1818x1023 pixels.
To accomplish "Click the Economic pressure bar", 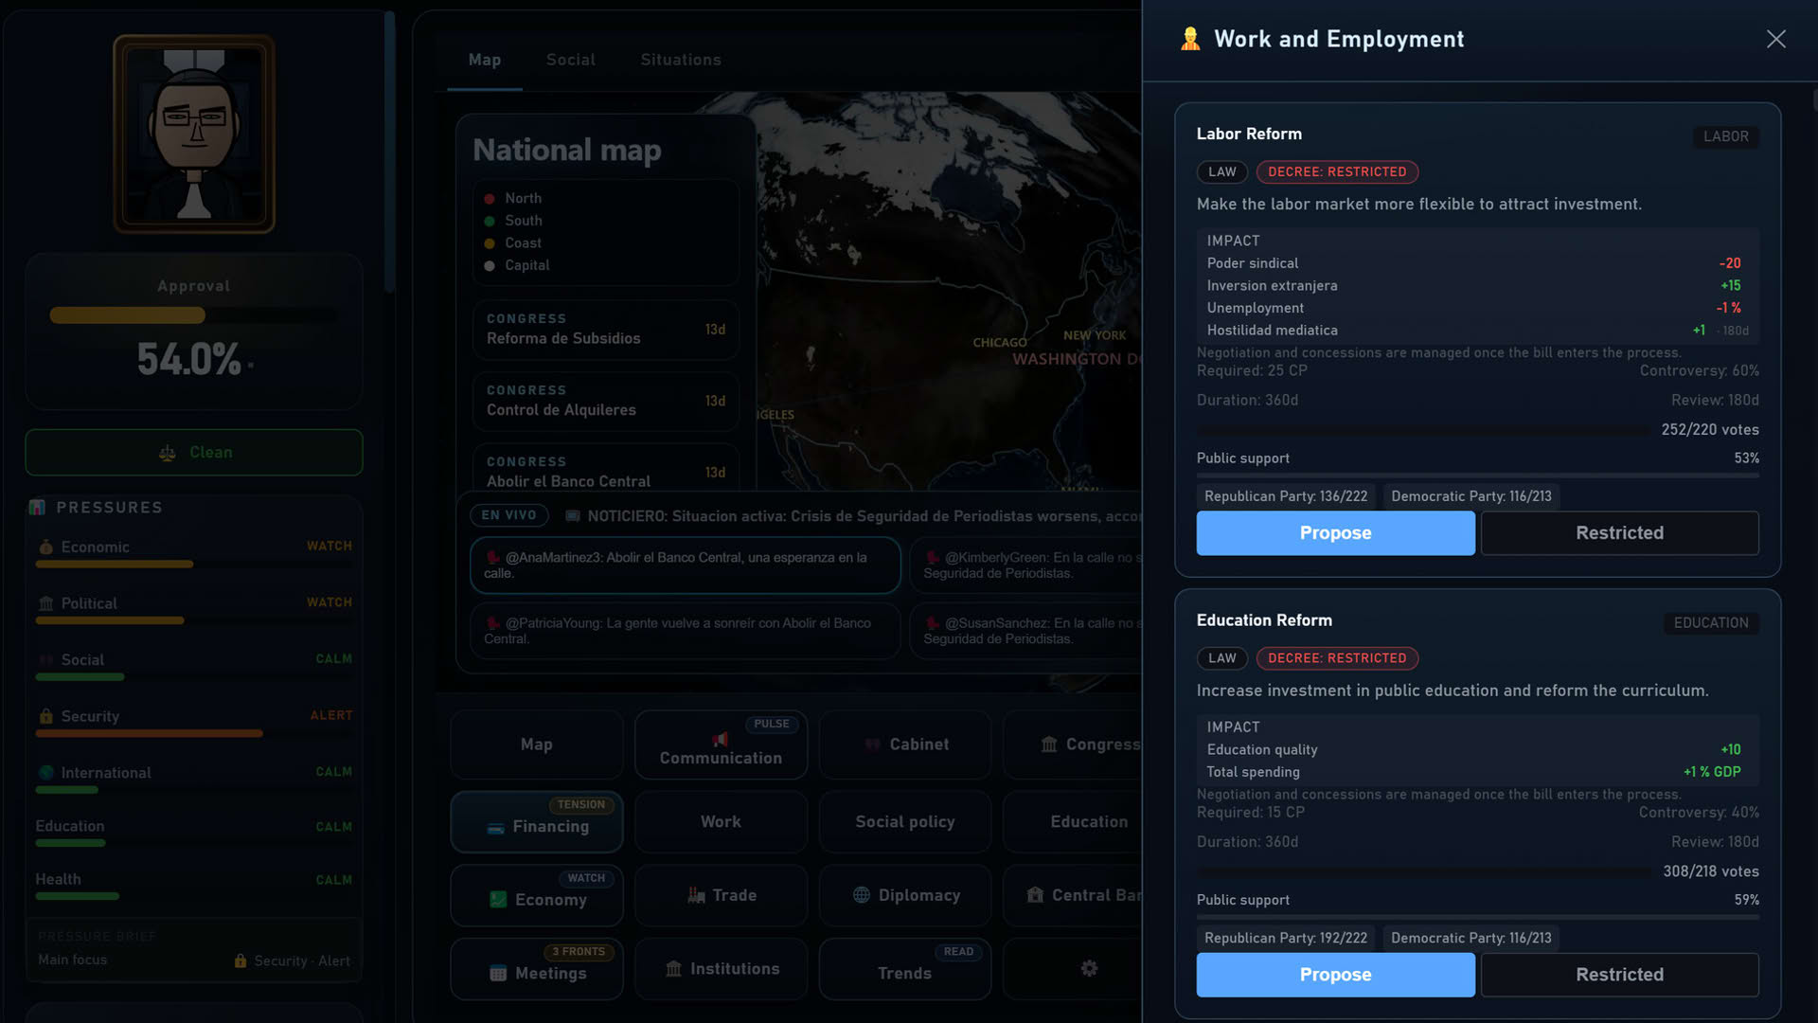I will point(194,564).
